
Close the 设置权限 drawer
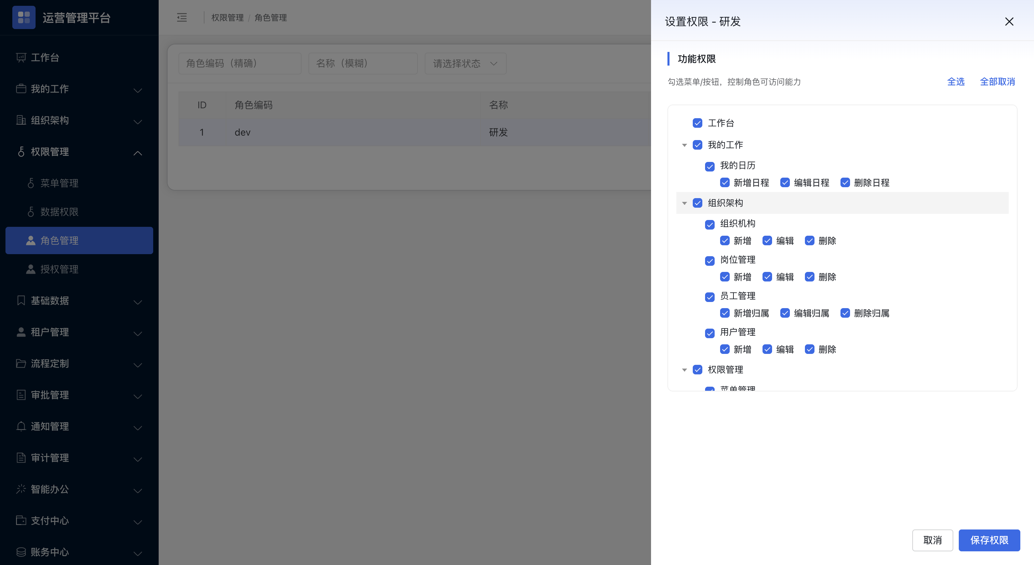(1009, 21)
